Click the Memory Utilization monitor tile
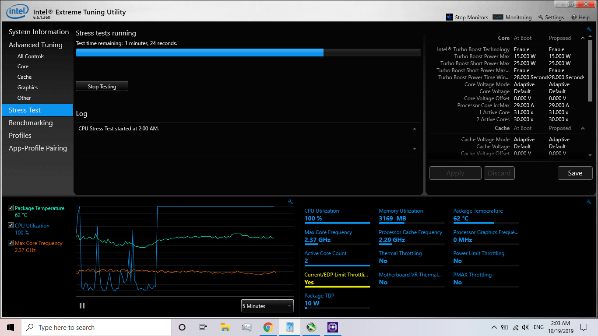The image size is (598, 336). pyautogui.click(x=412, y=215)
